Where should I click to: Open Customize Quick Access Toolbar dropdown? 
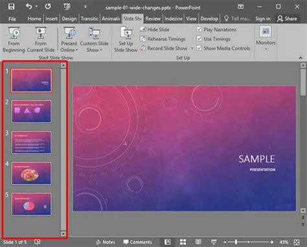85,7
